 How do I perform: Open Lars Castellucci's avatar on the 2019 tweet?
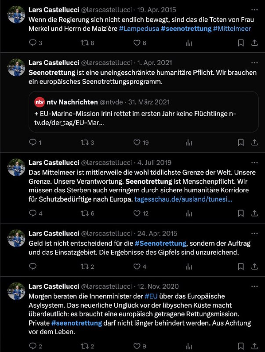(17, 168)
